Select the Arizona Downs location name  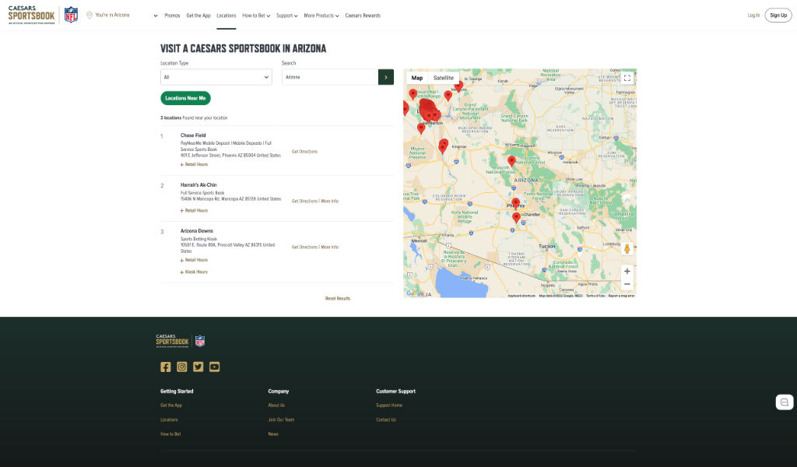click(197, 230)
